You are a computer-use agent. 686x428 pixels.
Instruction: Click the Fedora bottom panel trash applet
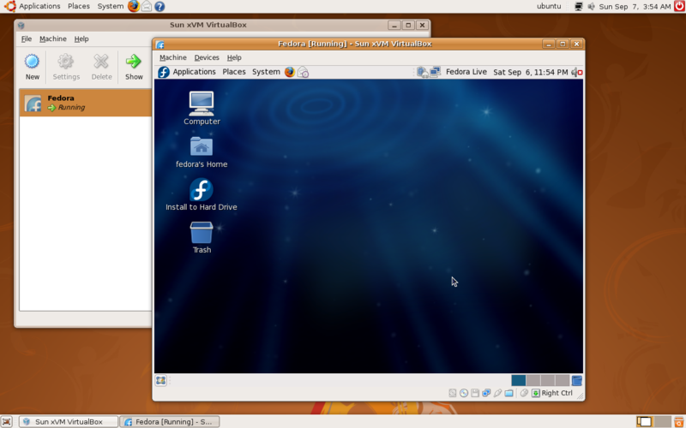click(x=576, y=380)
